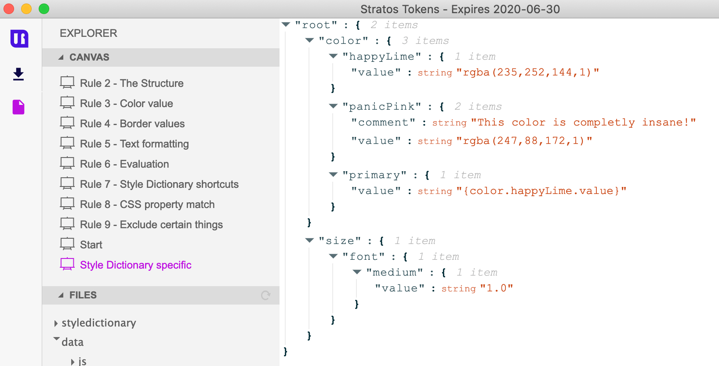Click the rgba(247,88,172,1) value

point(524,141)
